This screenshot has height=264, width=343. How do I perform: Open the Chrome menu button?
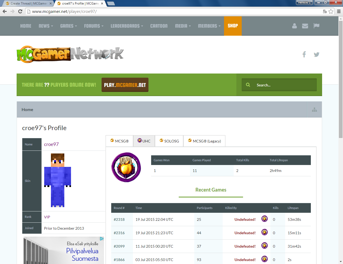click(x=339, y=11)
